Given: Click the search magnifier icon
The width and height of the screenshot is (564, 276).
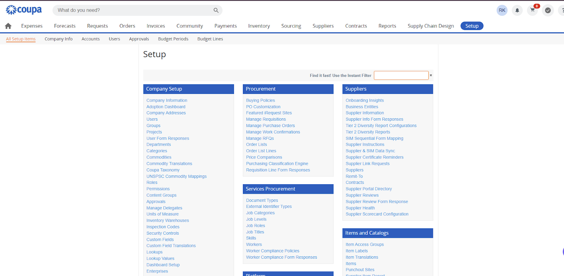Looking at the screenshot, I should click(216, 10).
